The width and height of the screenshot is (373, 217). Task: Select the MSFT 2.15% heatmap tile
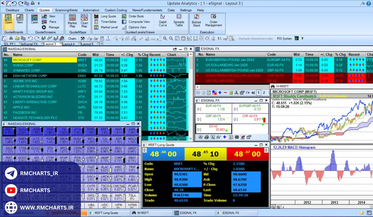point(9,131)
